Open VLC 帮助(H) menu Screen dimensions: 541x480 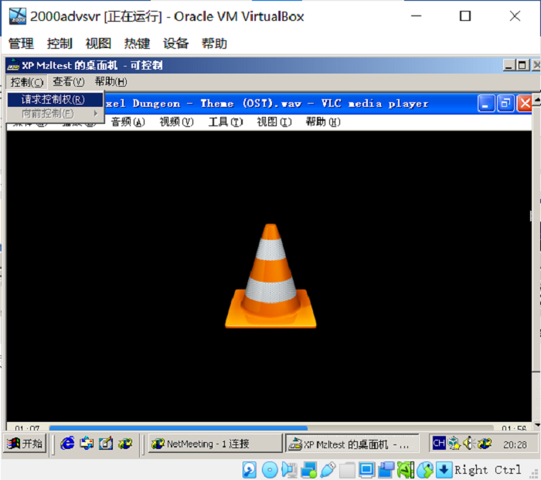click(323, 122)
